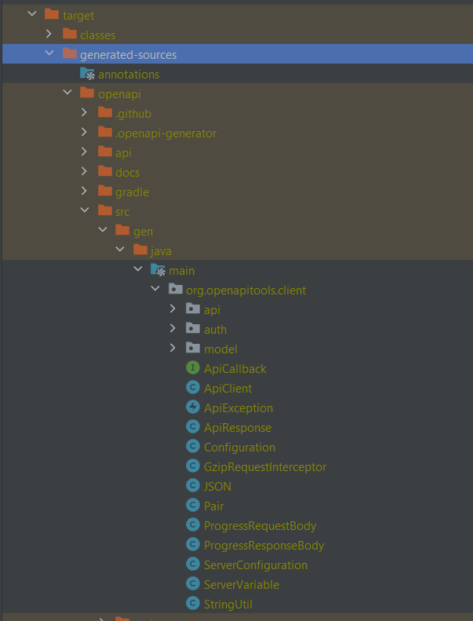Screen dimensions: 473x621
Task: Select the docs folder
Action: (127, 172)
